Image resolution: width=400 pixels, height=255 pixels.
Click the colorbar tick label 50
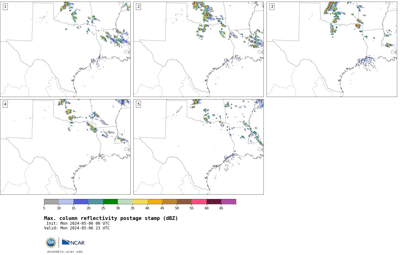[x=177, y=208]
